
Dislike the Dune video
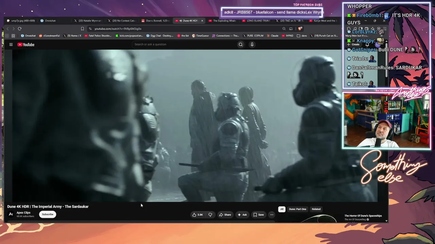(210, 215)
